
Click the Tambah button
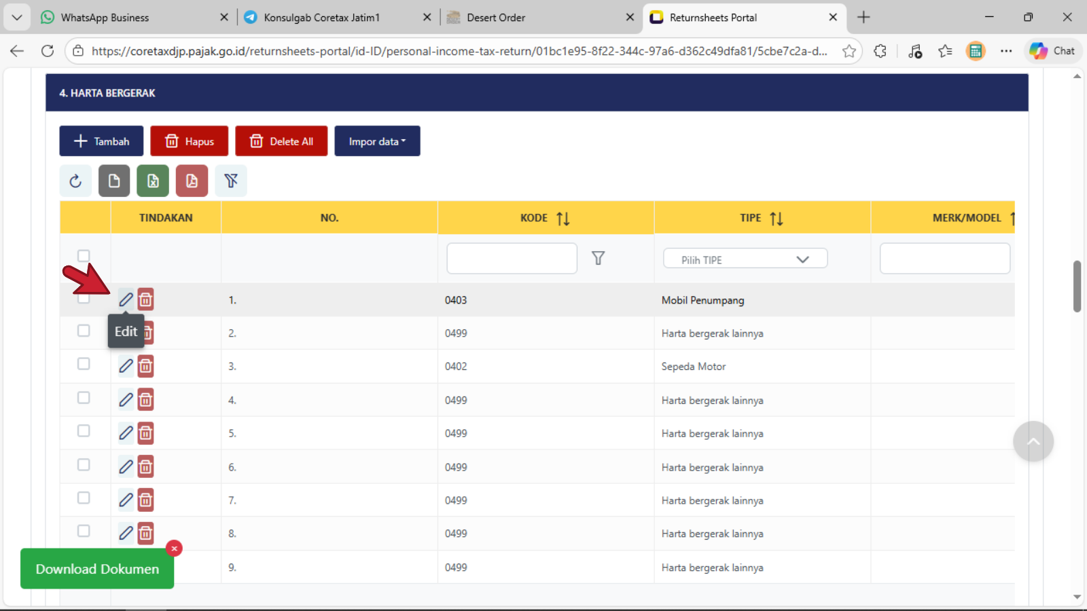coord(101,141)
